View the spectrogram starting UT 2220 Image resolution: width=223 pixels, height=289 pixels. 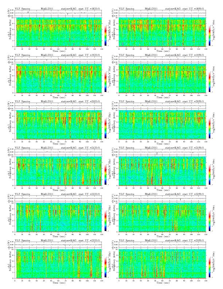click(58, 217)
